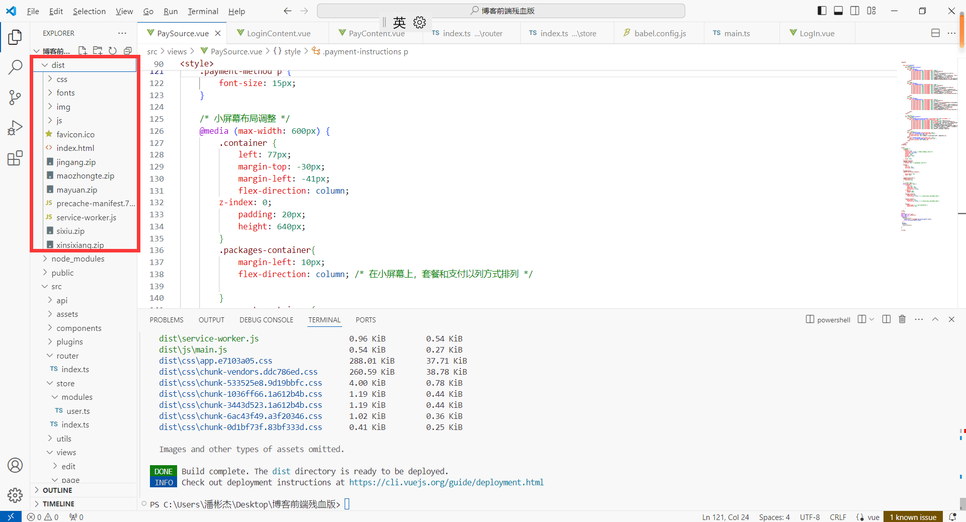This screenshot has width=966, height=522.
Task: Refresh the Explorer file tree
Action: (113, 51)
